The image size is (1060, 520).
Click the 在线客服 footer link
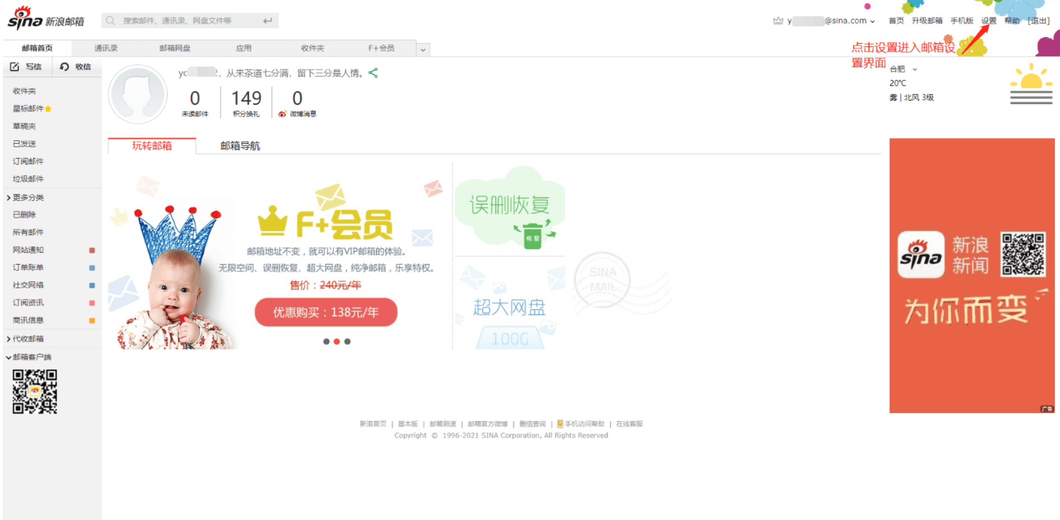(x=629, y=424)
